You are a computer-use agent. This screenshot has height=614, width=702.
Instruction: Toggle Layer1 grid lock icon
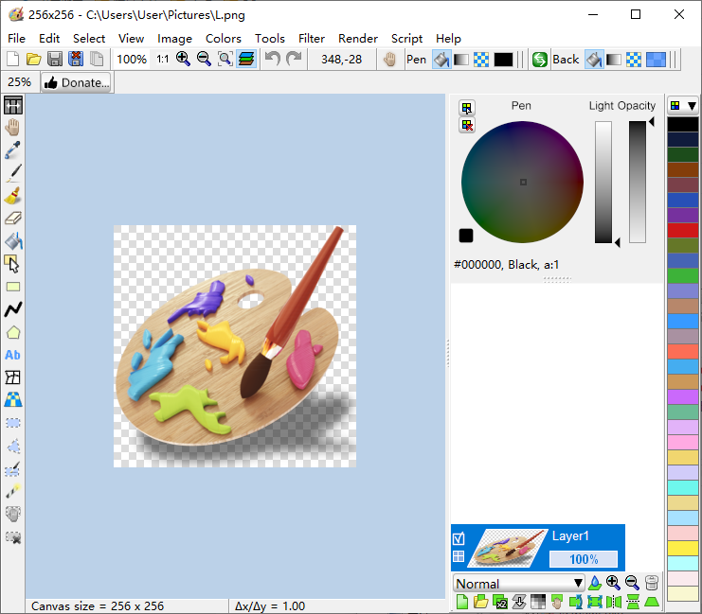pyautogui.click(x=459, y=557)
